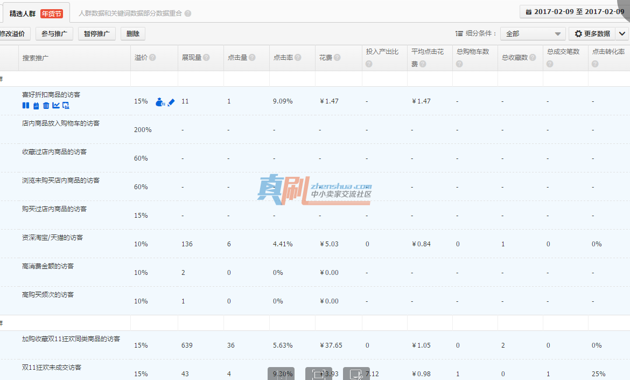Viewport: 630px width, 380px height.
Task: Click the 点击转化率 column header
Action: point(608,51)
